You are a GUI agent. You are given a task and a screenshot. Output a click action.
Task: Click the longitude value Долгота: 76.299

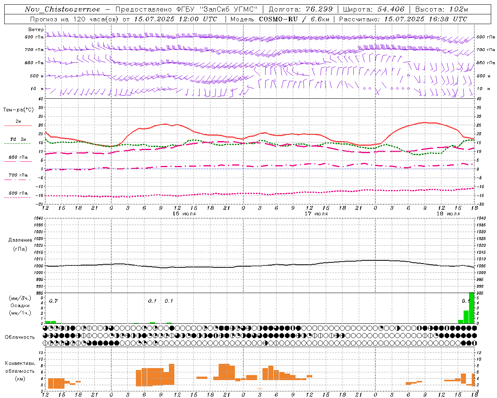301,9
